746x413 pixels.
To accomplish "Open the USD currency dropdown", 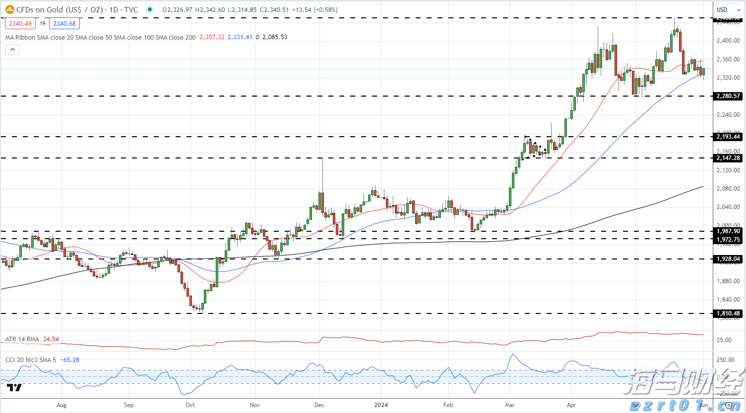I will point(728,9).
